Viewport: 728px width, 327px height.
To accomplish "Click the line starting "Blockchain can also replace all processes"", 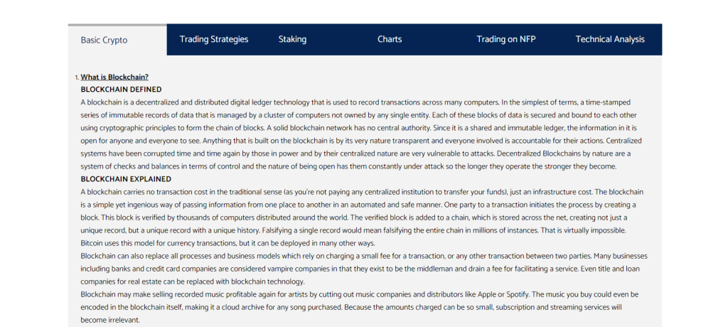I will (364, 256).
